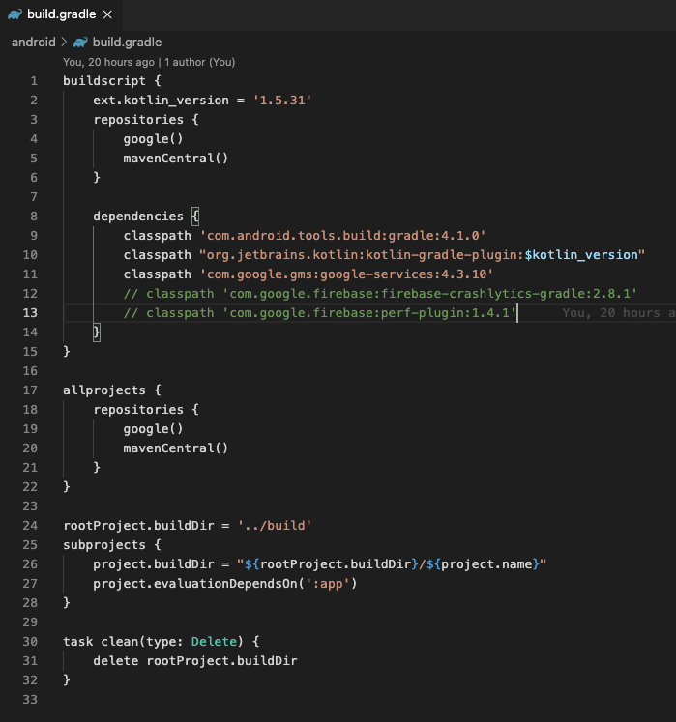The image size is (676, 722).
Task: Click build.gradle in the breadcrumb path
Action: [127, 43]
